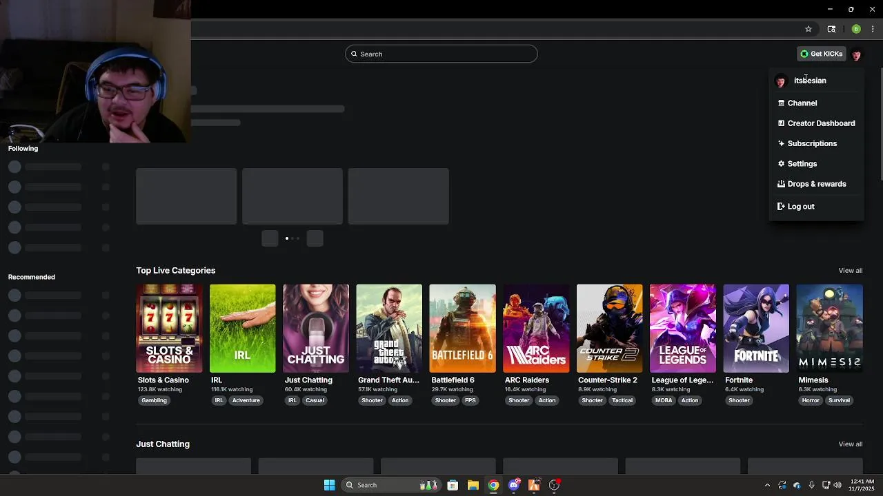Click the Slots & Casino title link

point(163,380)
